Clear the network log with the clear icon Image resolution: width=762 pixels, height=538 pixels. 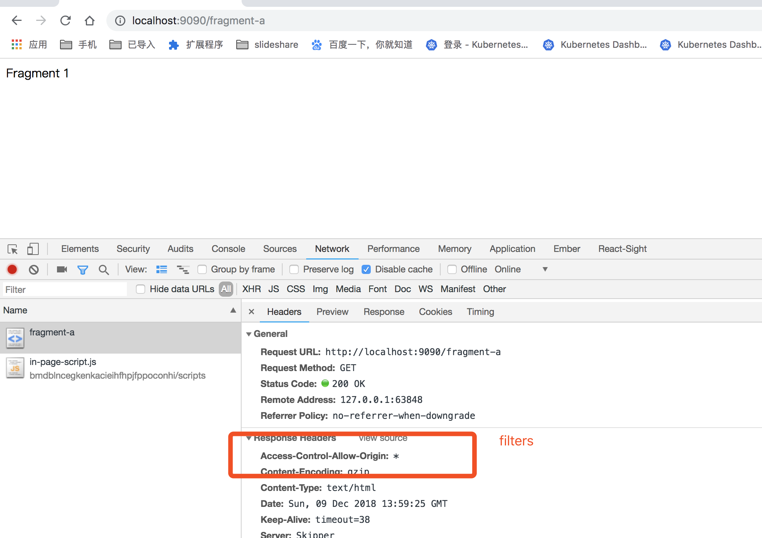point(34,269)
